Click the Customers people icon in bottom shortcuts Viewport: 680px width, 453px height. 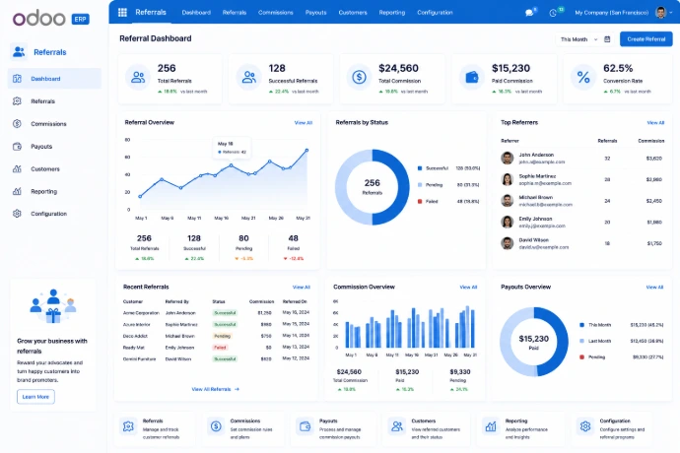coord(397,426)
